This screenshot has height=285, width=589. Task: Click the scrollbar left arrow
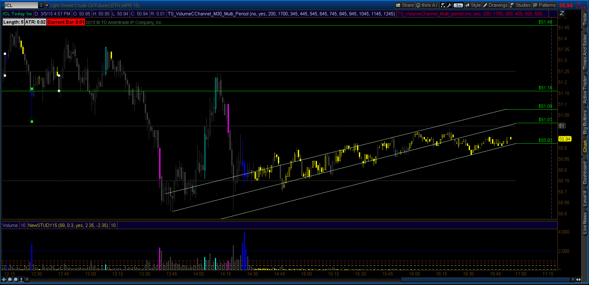point(27,279)
